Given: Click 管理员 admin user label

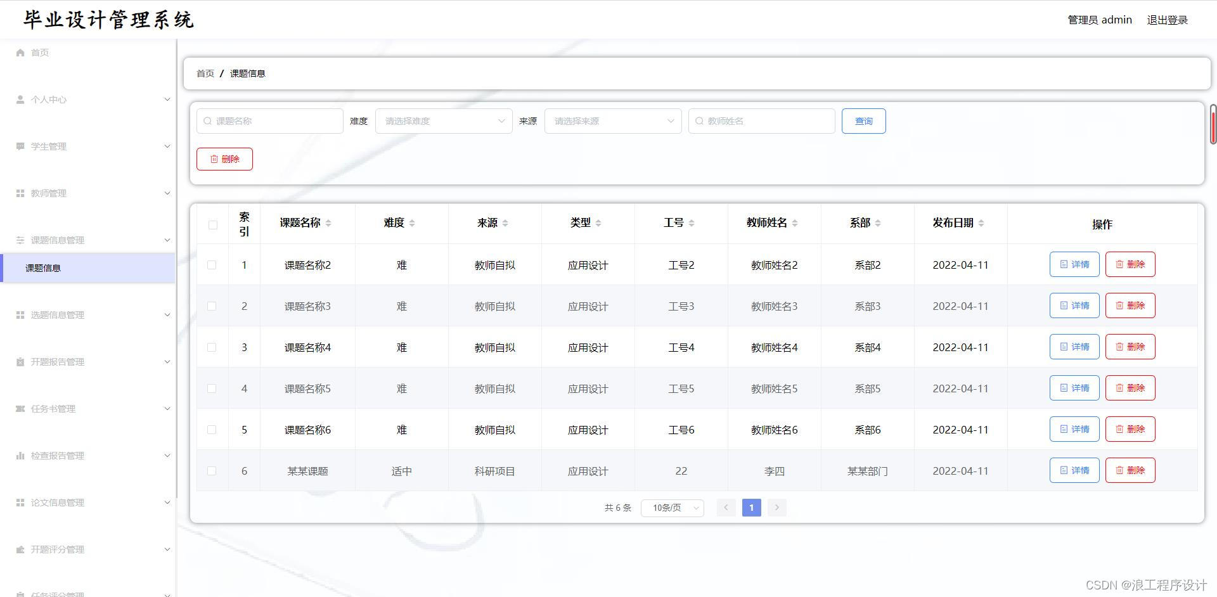Looking at the screenshot, I should pyautogui.click(x=1100, y=20).
